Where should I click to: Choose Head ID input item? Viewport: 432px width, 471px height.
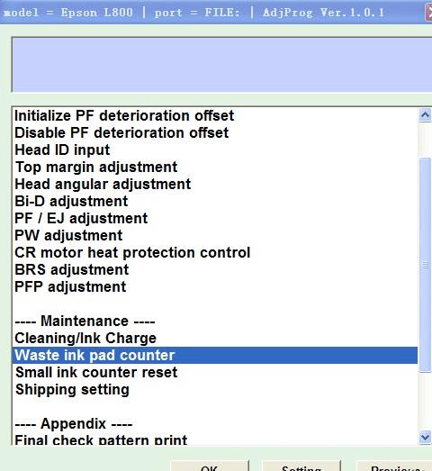click(x=215, y=149)
